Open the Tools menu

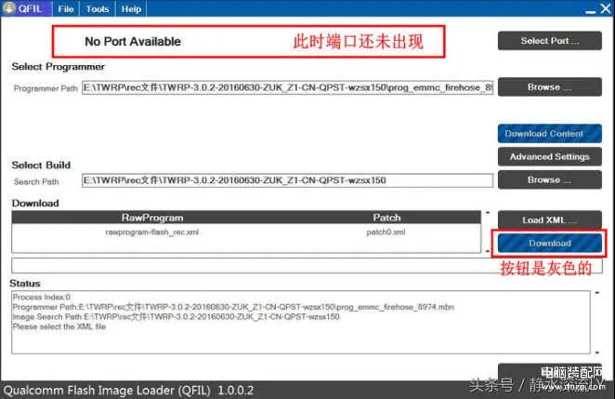(x=97, y=8)
